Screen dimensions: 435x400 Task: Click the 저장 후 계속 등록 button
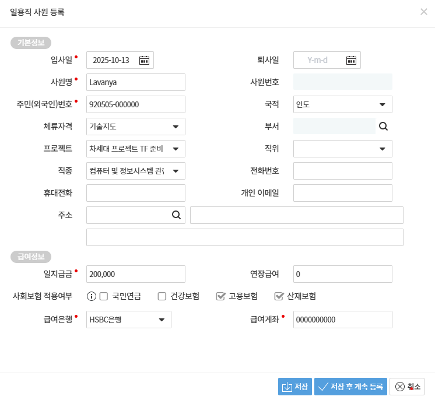(350, 387)
